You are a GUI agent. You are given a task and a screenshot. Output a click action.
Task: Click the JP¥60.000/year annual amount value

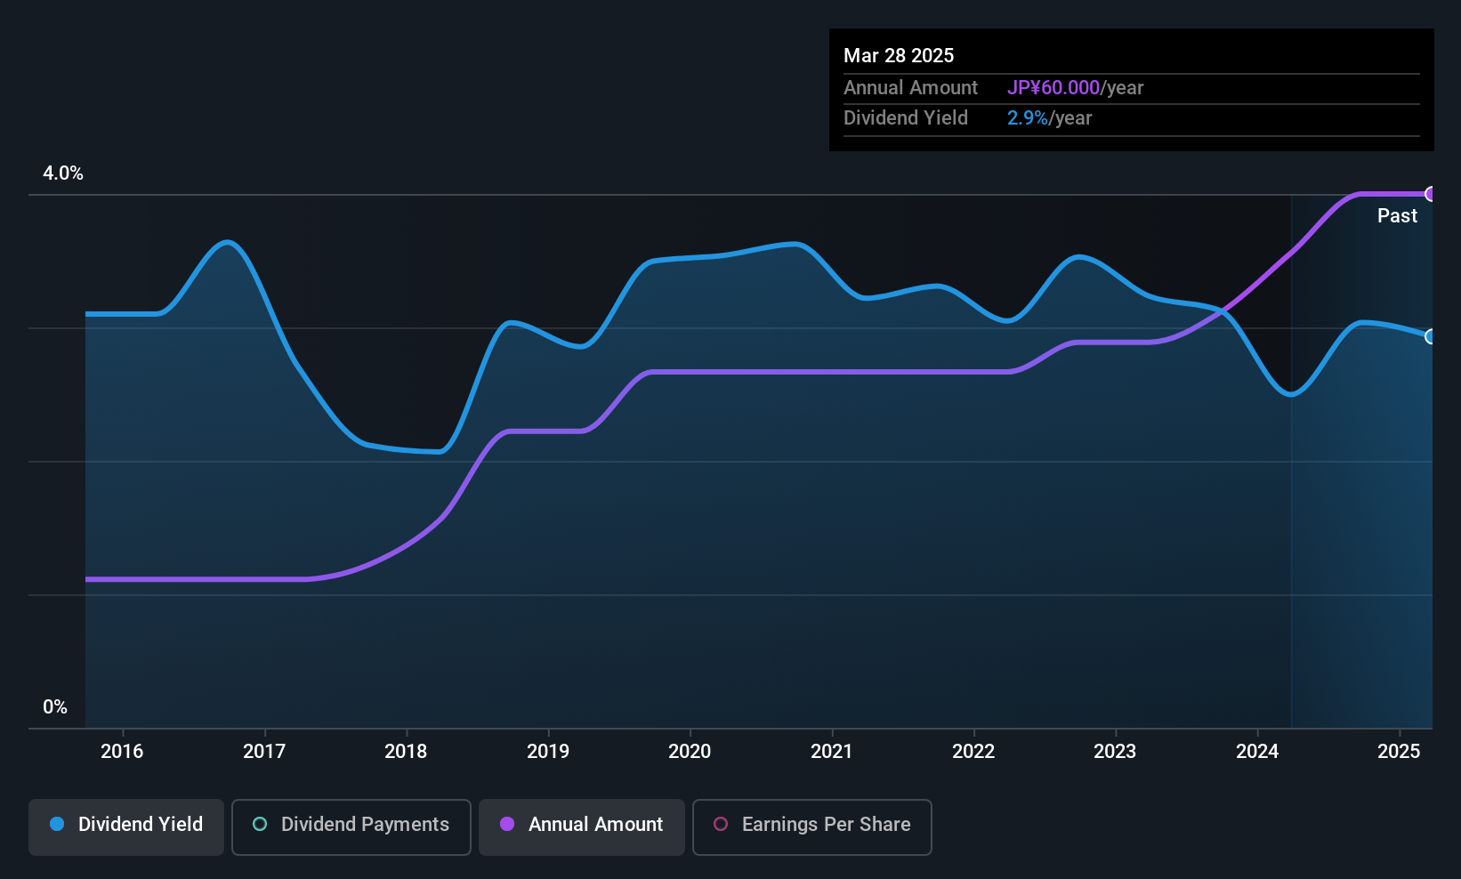point(1075,88)
